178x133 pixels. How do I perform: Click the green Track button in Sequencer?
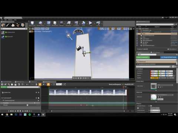click(x=4, y=87)
